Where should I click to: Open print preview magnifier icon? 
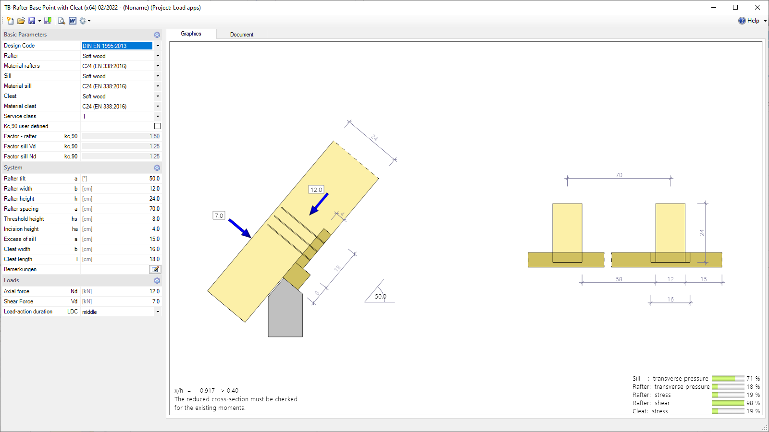[x=62, y=21]
